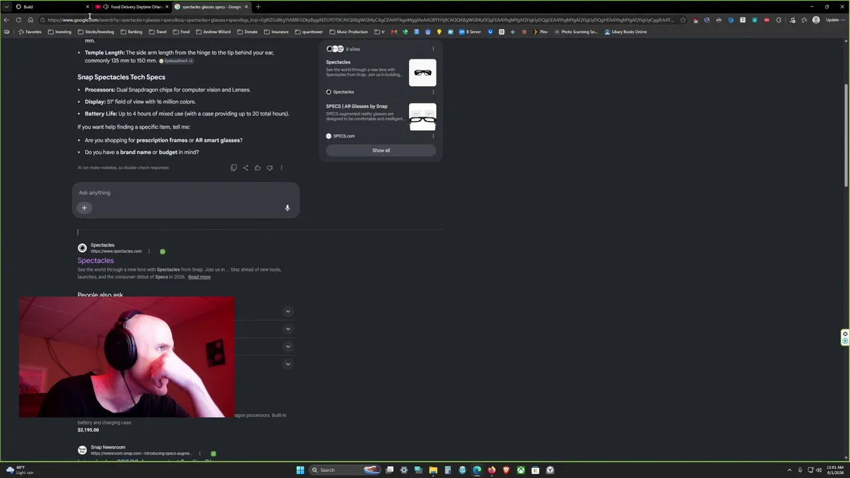The height and width of the screenshot is (478, 850).
Task: Open the menu next to spectacles.com result URL
Action: point(149,252)
